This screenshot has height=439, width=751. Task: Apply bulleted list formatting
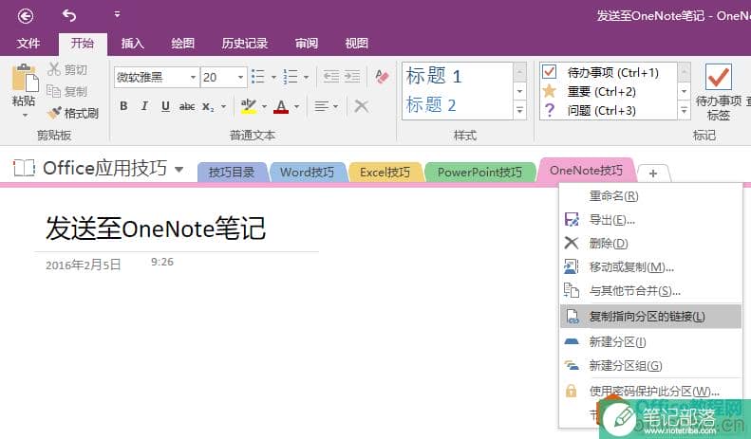[258, 77]
